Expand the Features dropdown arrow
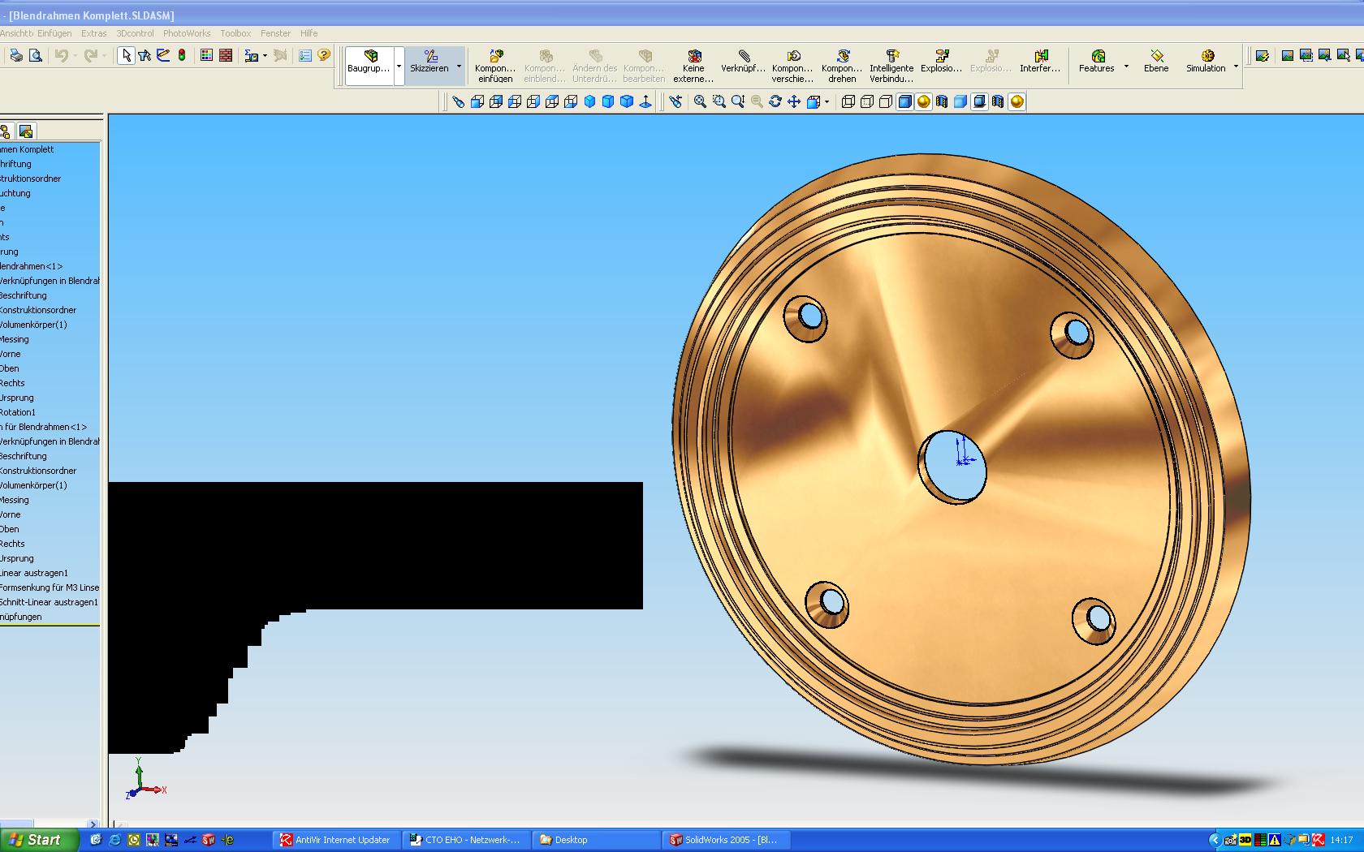 point(1126,67)
